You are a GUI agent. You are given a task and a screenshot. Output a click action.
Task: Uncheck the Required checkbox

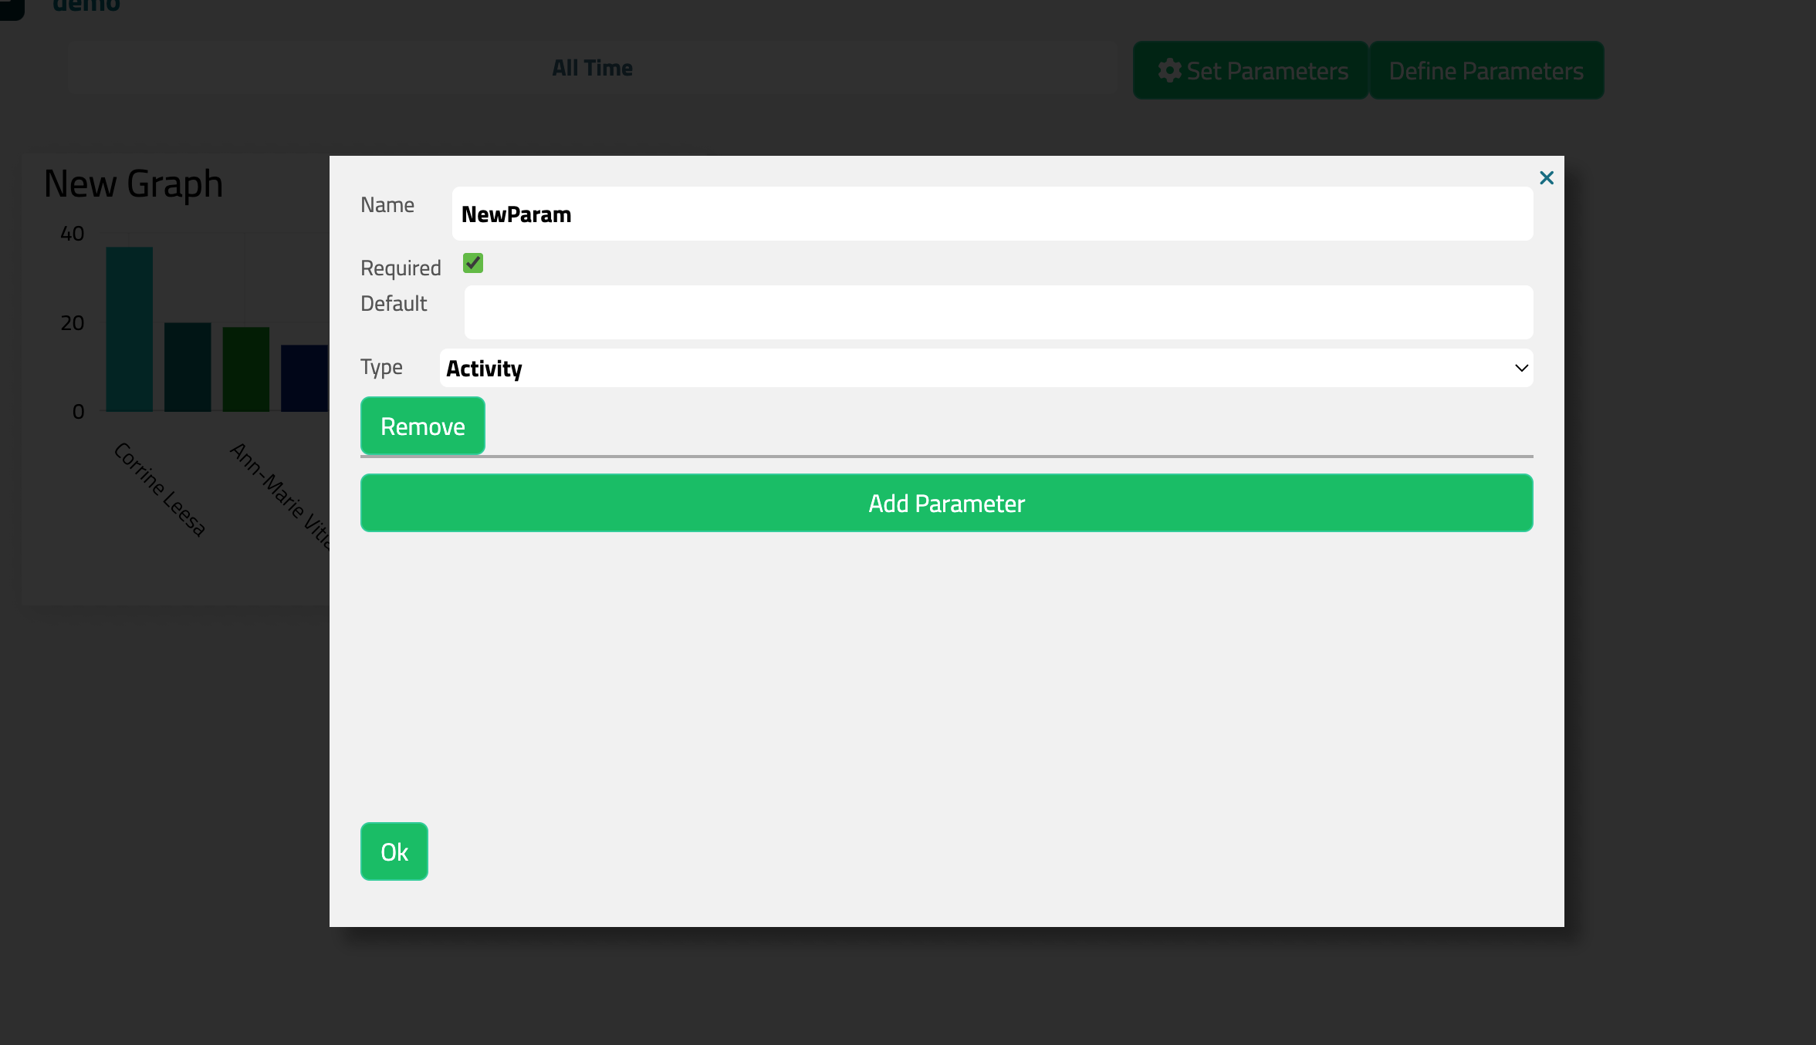[472, 264]
